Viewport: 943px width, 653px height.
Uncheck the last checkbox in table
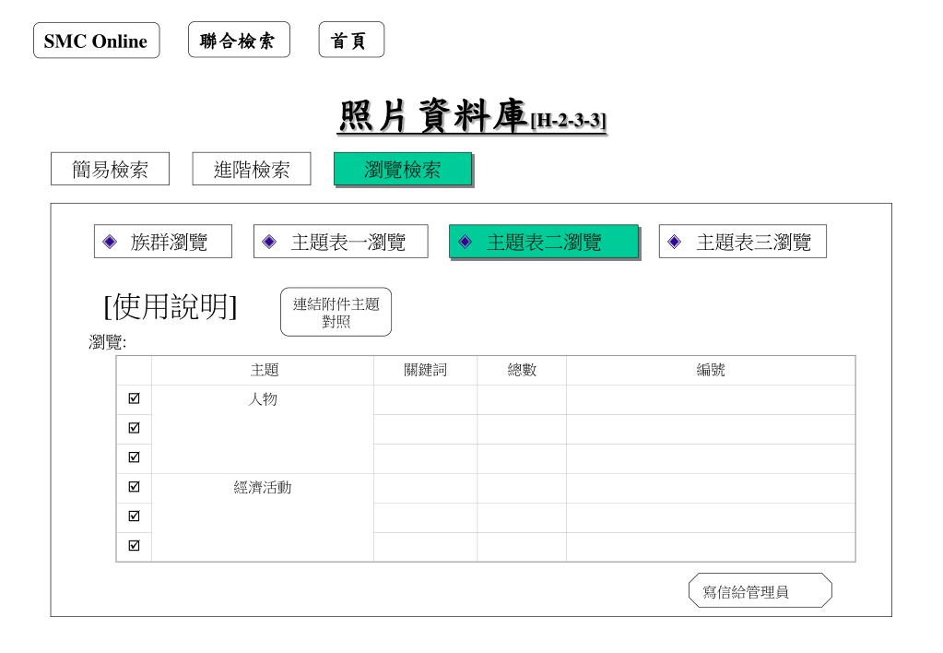pos(134,545)
